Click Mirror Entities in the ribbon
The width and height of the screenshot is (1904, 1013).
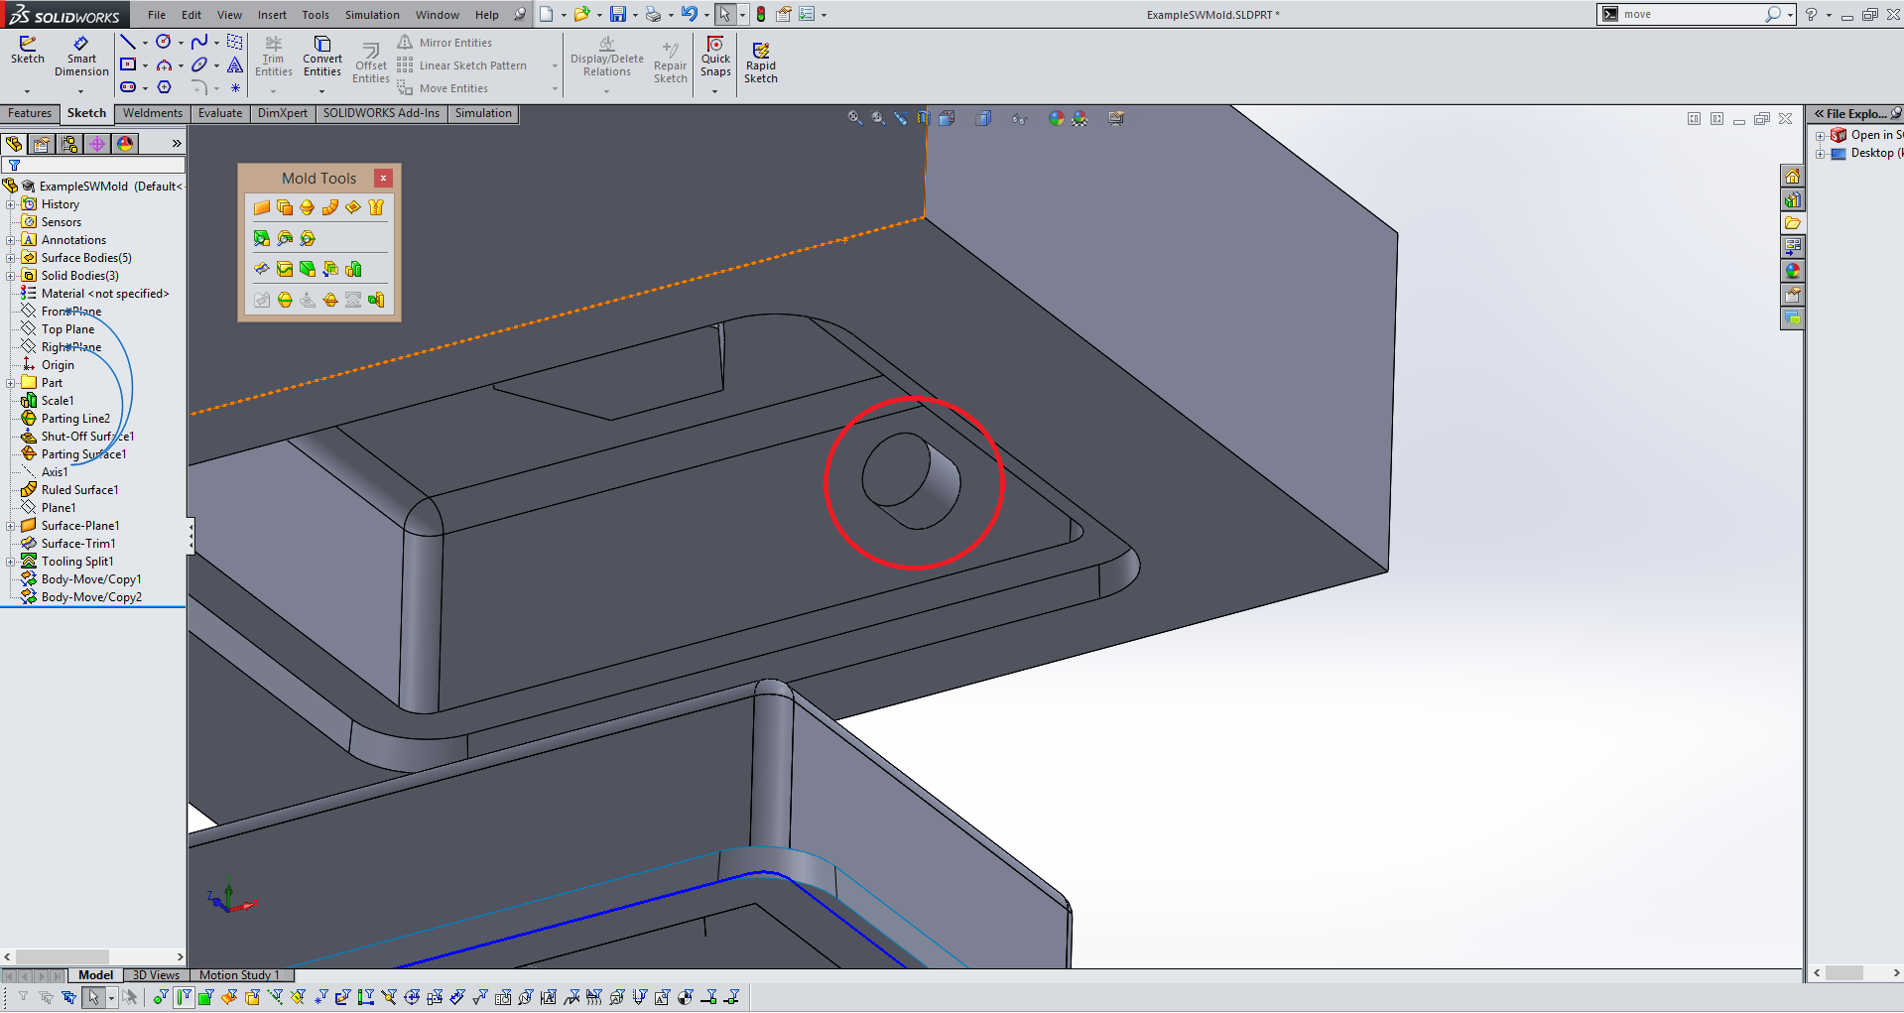[445, 43]
